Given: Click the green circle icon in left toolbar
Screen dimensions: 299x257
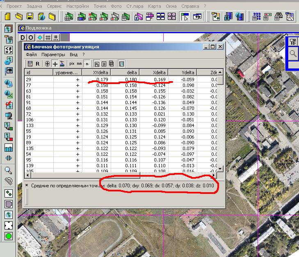Looking at the screenshot, I should coord(9,236).
